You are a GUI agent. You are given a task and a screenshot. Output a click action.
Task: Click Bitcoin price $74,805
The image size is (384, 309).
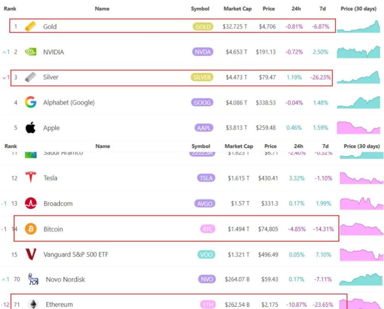[x=268, y=229]
